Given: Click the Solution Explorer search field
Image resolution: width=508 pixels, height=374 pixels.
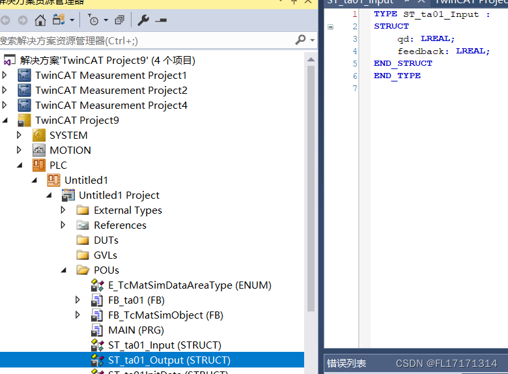Looking at the screenshot, I should tap(146, 41).
